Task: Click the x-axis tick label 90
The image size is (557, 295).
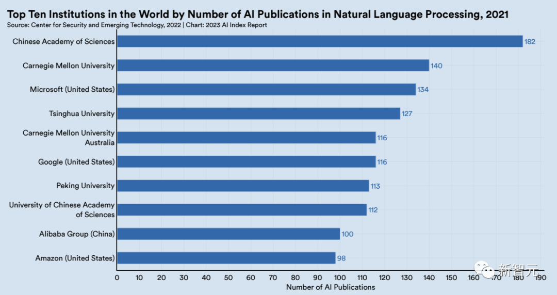Action: (x=318, y=278)
